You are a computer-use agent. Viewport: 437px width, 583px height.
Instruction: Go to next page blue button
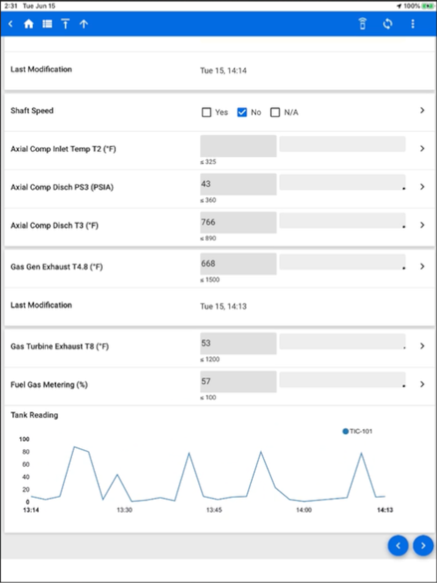[x=423, y=545]
